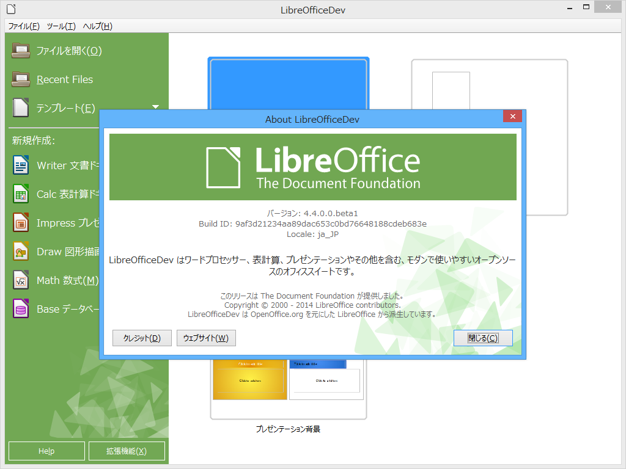Image resolution: width=626 pixels, height=469 pixels.
Task: Open the ヘルプ(H) menu
Action: pyautogui.click(x=97, y=26)
